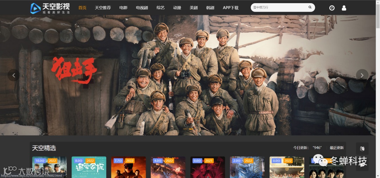Open the APP下载 page
Image resolution: width=380 pixels, height=178 pixels.
point(231,8)
